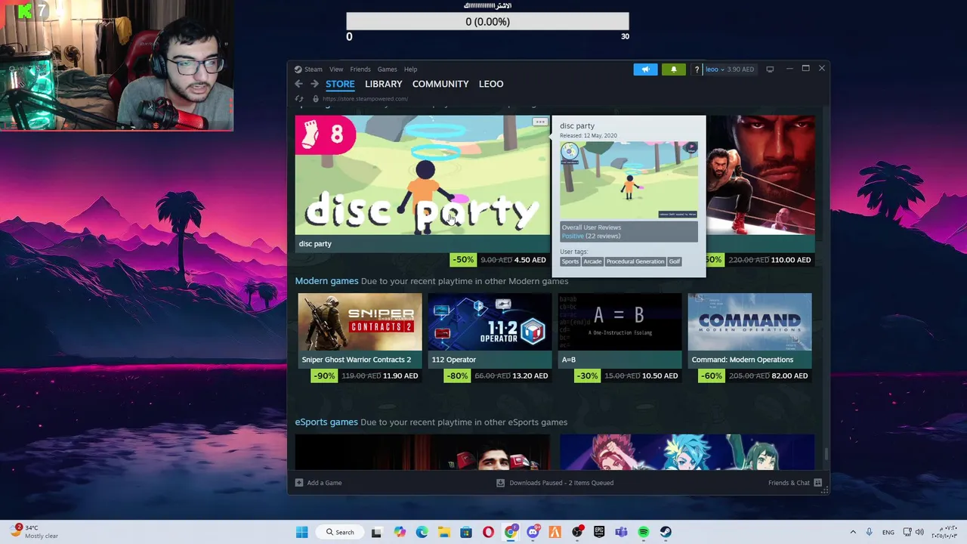The image size is (967, 544).
Task: Launch Epic Games from the taskbar
Action: point(599,532)
